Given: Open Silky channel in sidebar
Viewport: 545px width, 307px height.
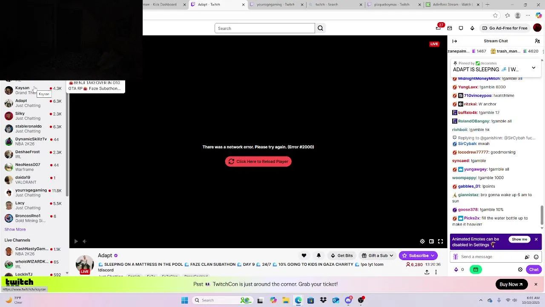Looking at the screenshot, I should (33, 116).
